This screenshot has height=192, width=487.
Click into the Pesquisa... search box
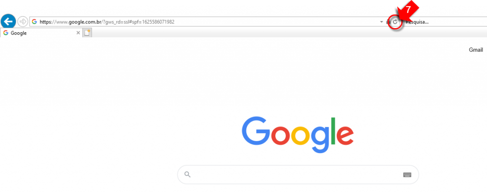(444, 22)
